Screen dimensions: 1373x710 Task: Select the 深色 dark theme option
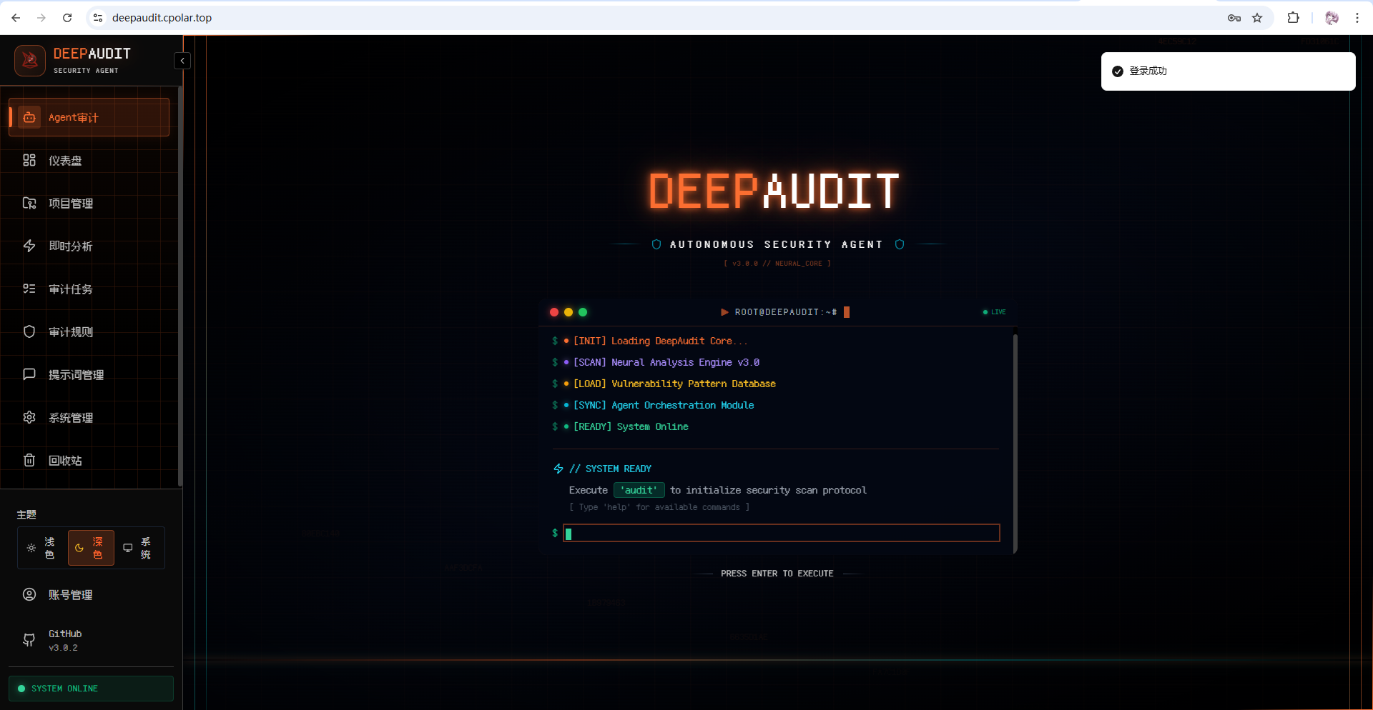(91, 548)
